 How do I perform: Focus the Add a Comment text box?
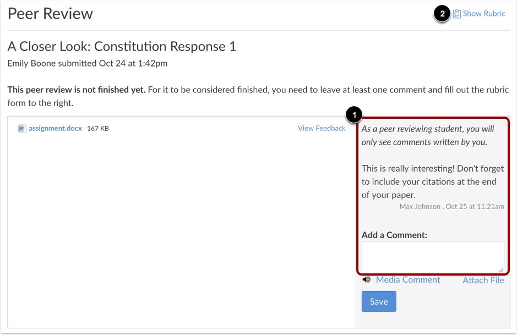click(x=433, y=257)
